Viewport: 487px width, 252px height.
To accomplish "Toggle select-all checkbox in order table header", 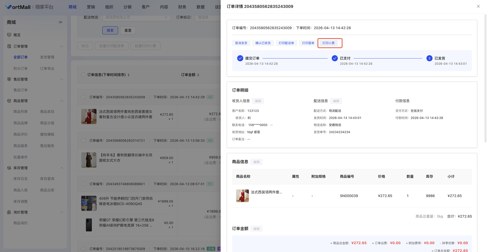I will (x=83, y=75).
